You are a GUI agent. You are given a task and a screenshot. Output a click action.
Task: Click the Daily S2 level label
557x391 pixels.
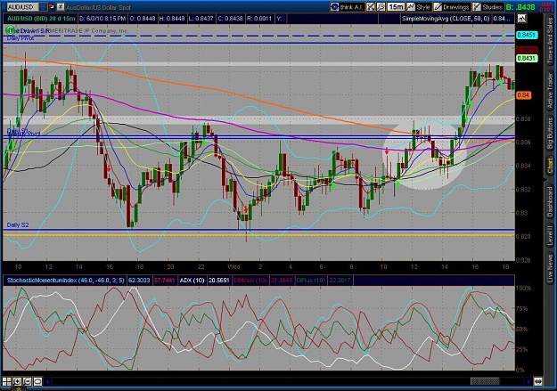(18, 224)
